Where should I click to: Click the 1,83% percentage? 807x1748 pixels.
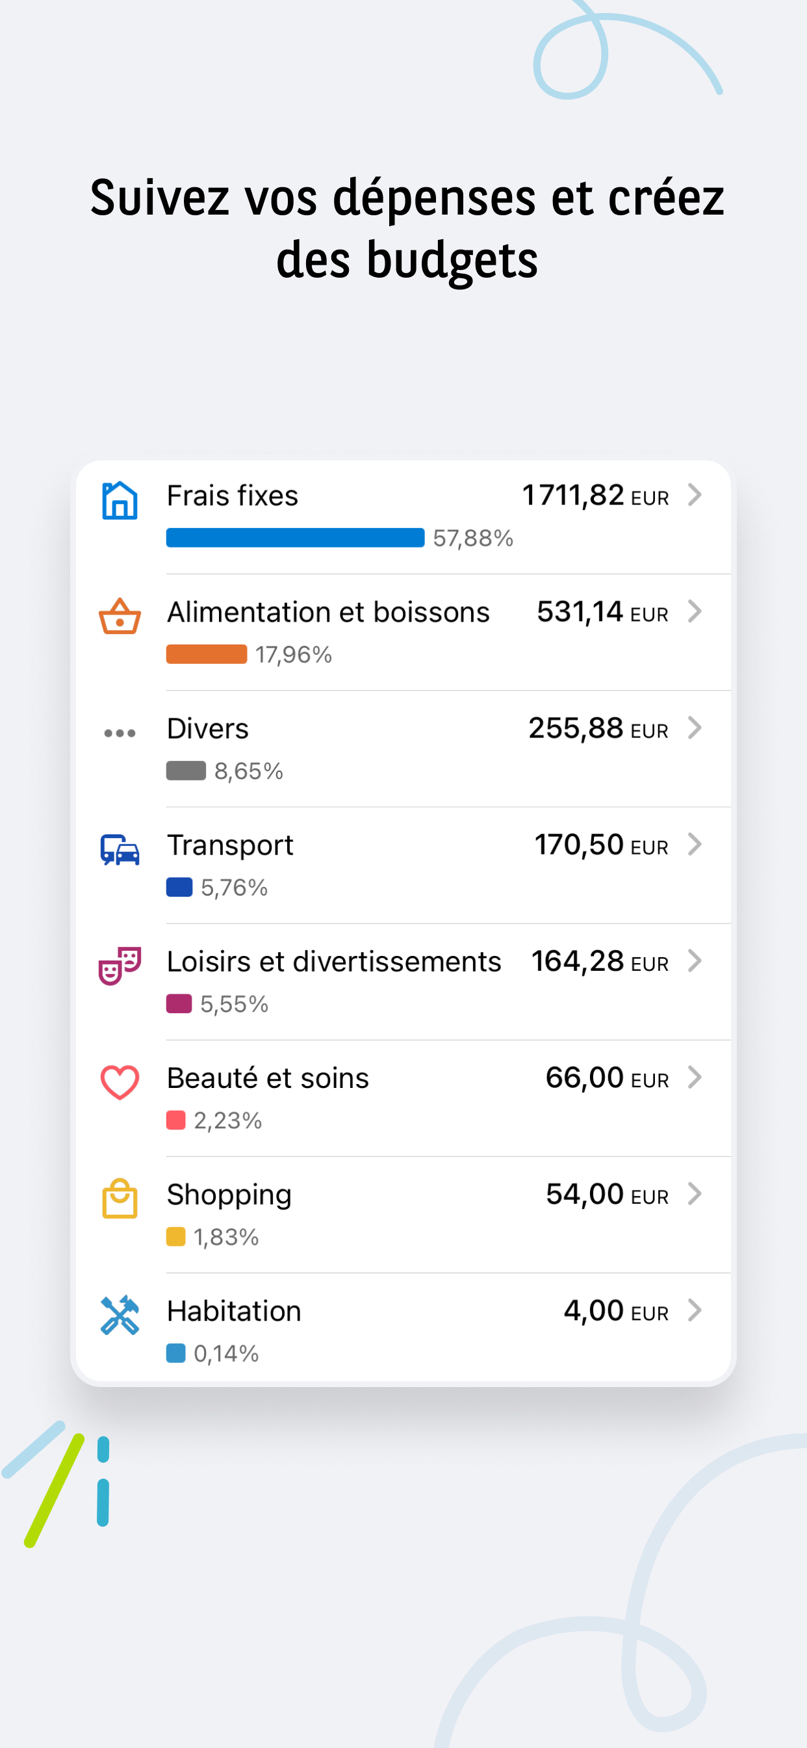227,1238
